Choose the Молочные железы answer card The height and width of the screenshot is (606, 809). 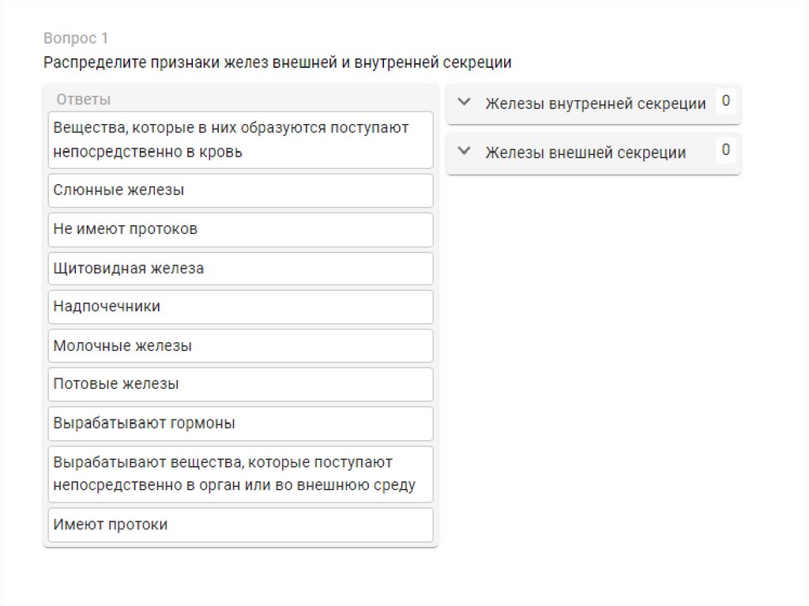(240, 346)
